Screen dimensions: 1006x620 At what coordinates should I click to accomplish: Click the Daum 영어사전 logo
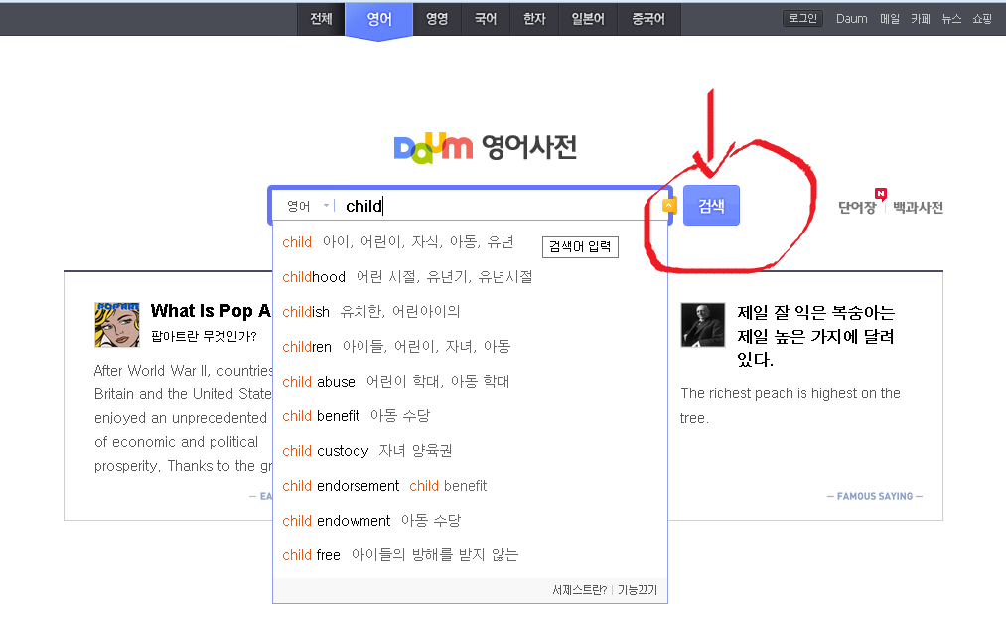point(485,148)
